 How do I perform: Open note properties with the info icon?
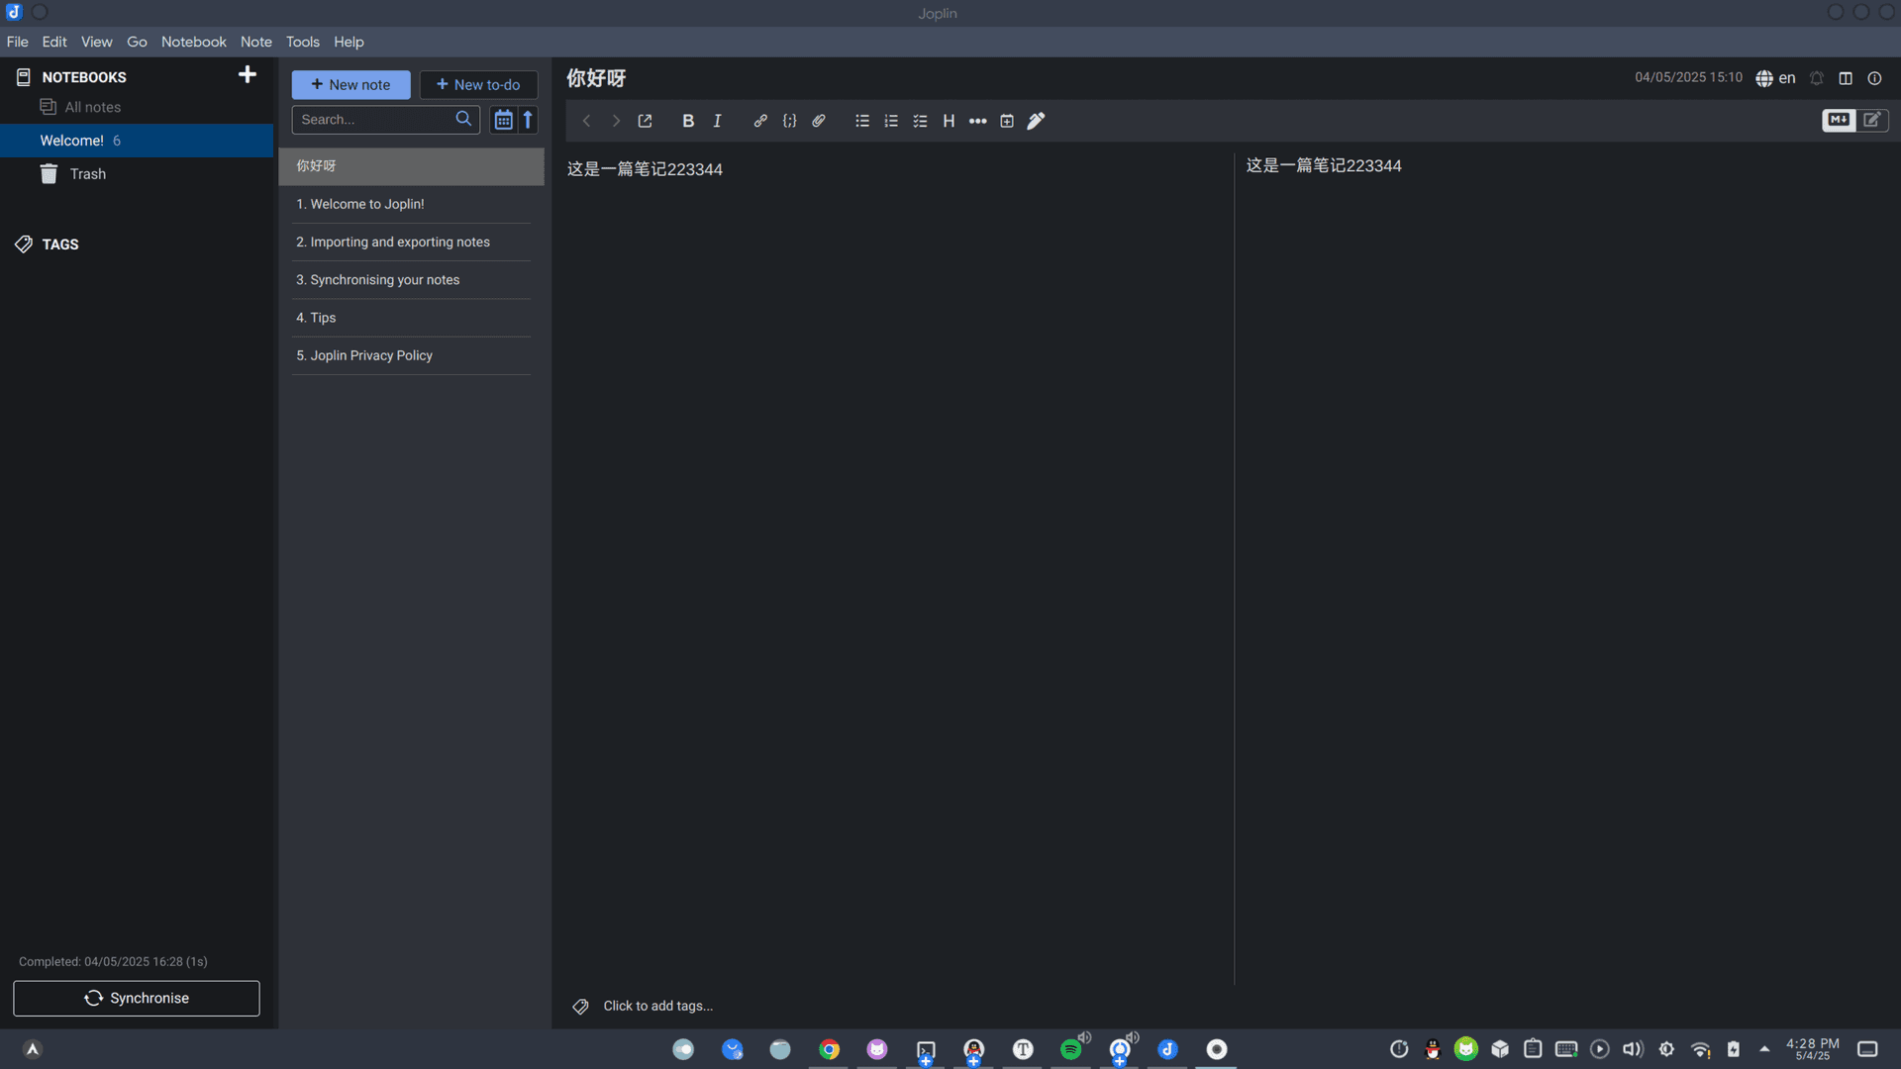[x=1874, y=78]
